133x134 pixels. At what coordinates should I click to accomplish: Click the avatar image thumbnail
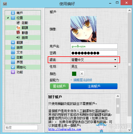point(83,29)
